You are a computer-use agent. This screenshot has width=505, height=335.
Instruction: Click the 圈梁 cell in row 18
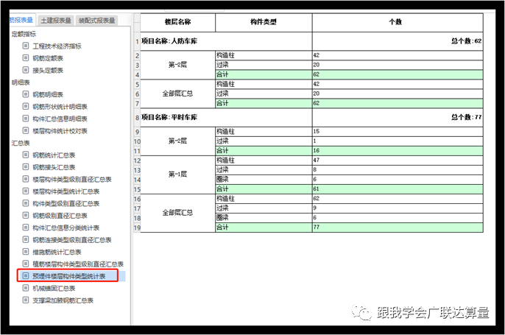click(x=264, y=217)
